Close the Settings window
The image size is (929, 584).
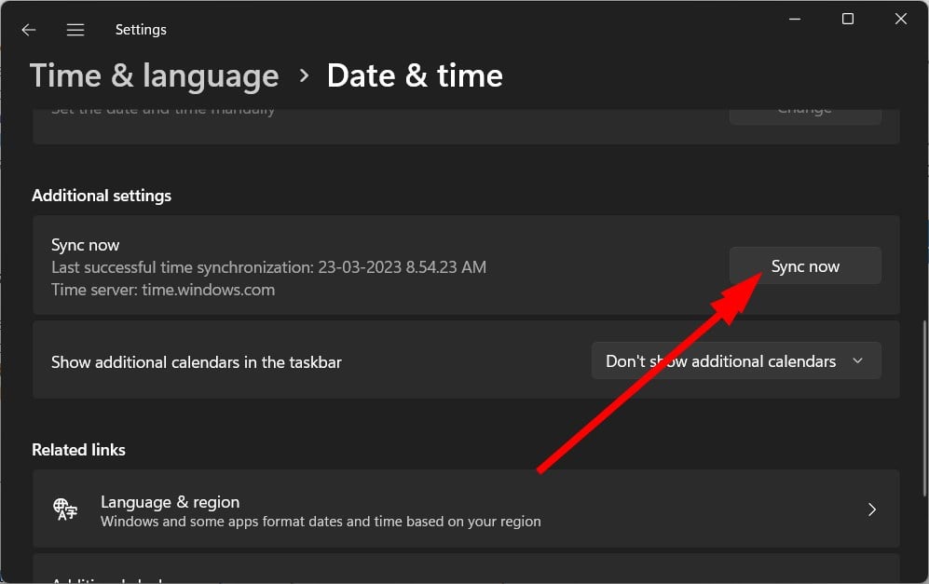point(900,19)
